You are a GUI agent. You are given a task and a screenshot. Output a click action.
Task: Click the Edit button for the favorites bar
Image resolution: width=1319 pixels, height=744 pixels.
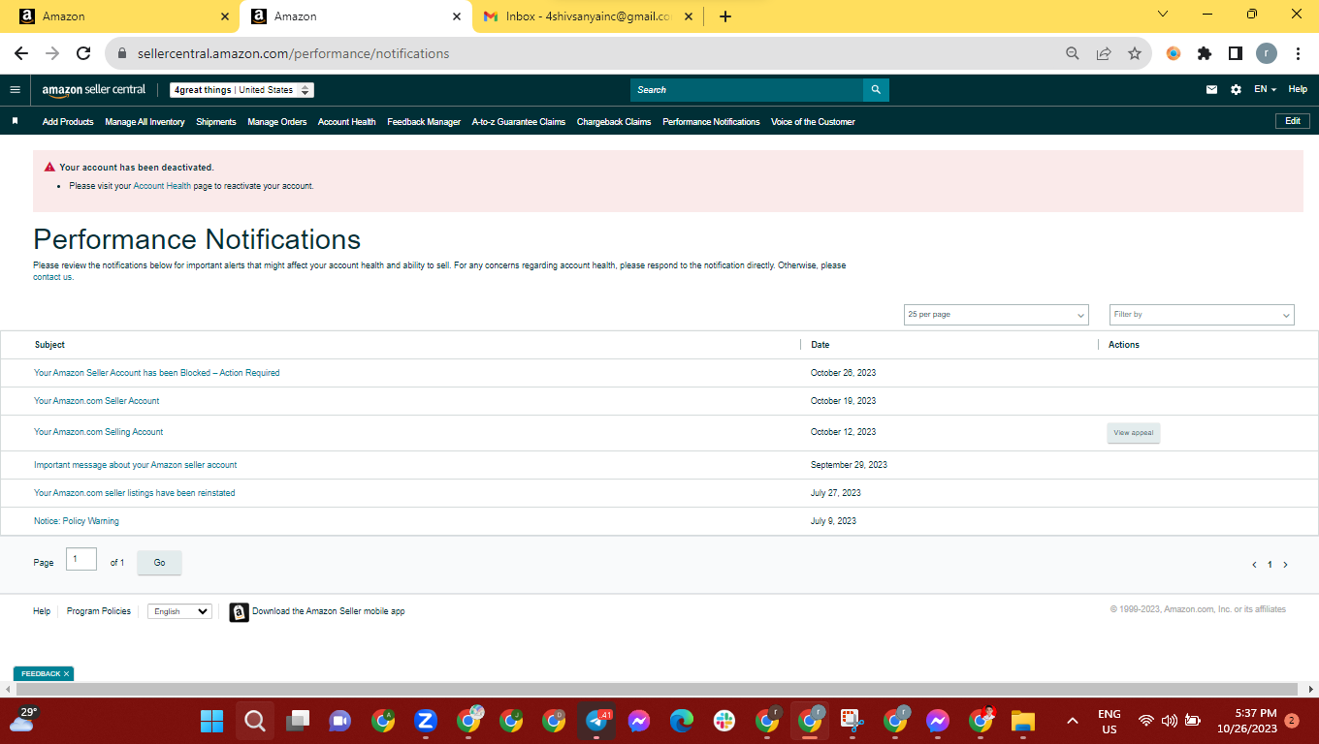1293,121
